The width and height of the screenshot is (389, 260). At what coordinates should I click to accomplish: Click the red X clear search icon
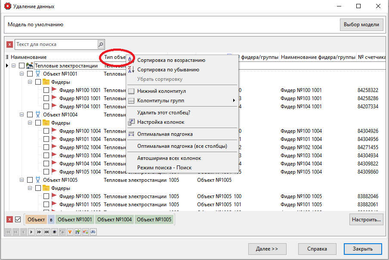click(x=9, y=44)
